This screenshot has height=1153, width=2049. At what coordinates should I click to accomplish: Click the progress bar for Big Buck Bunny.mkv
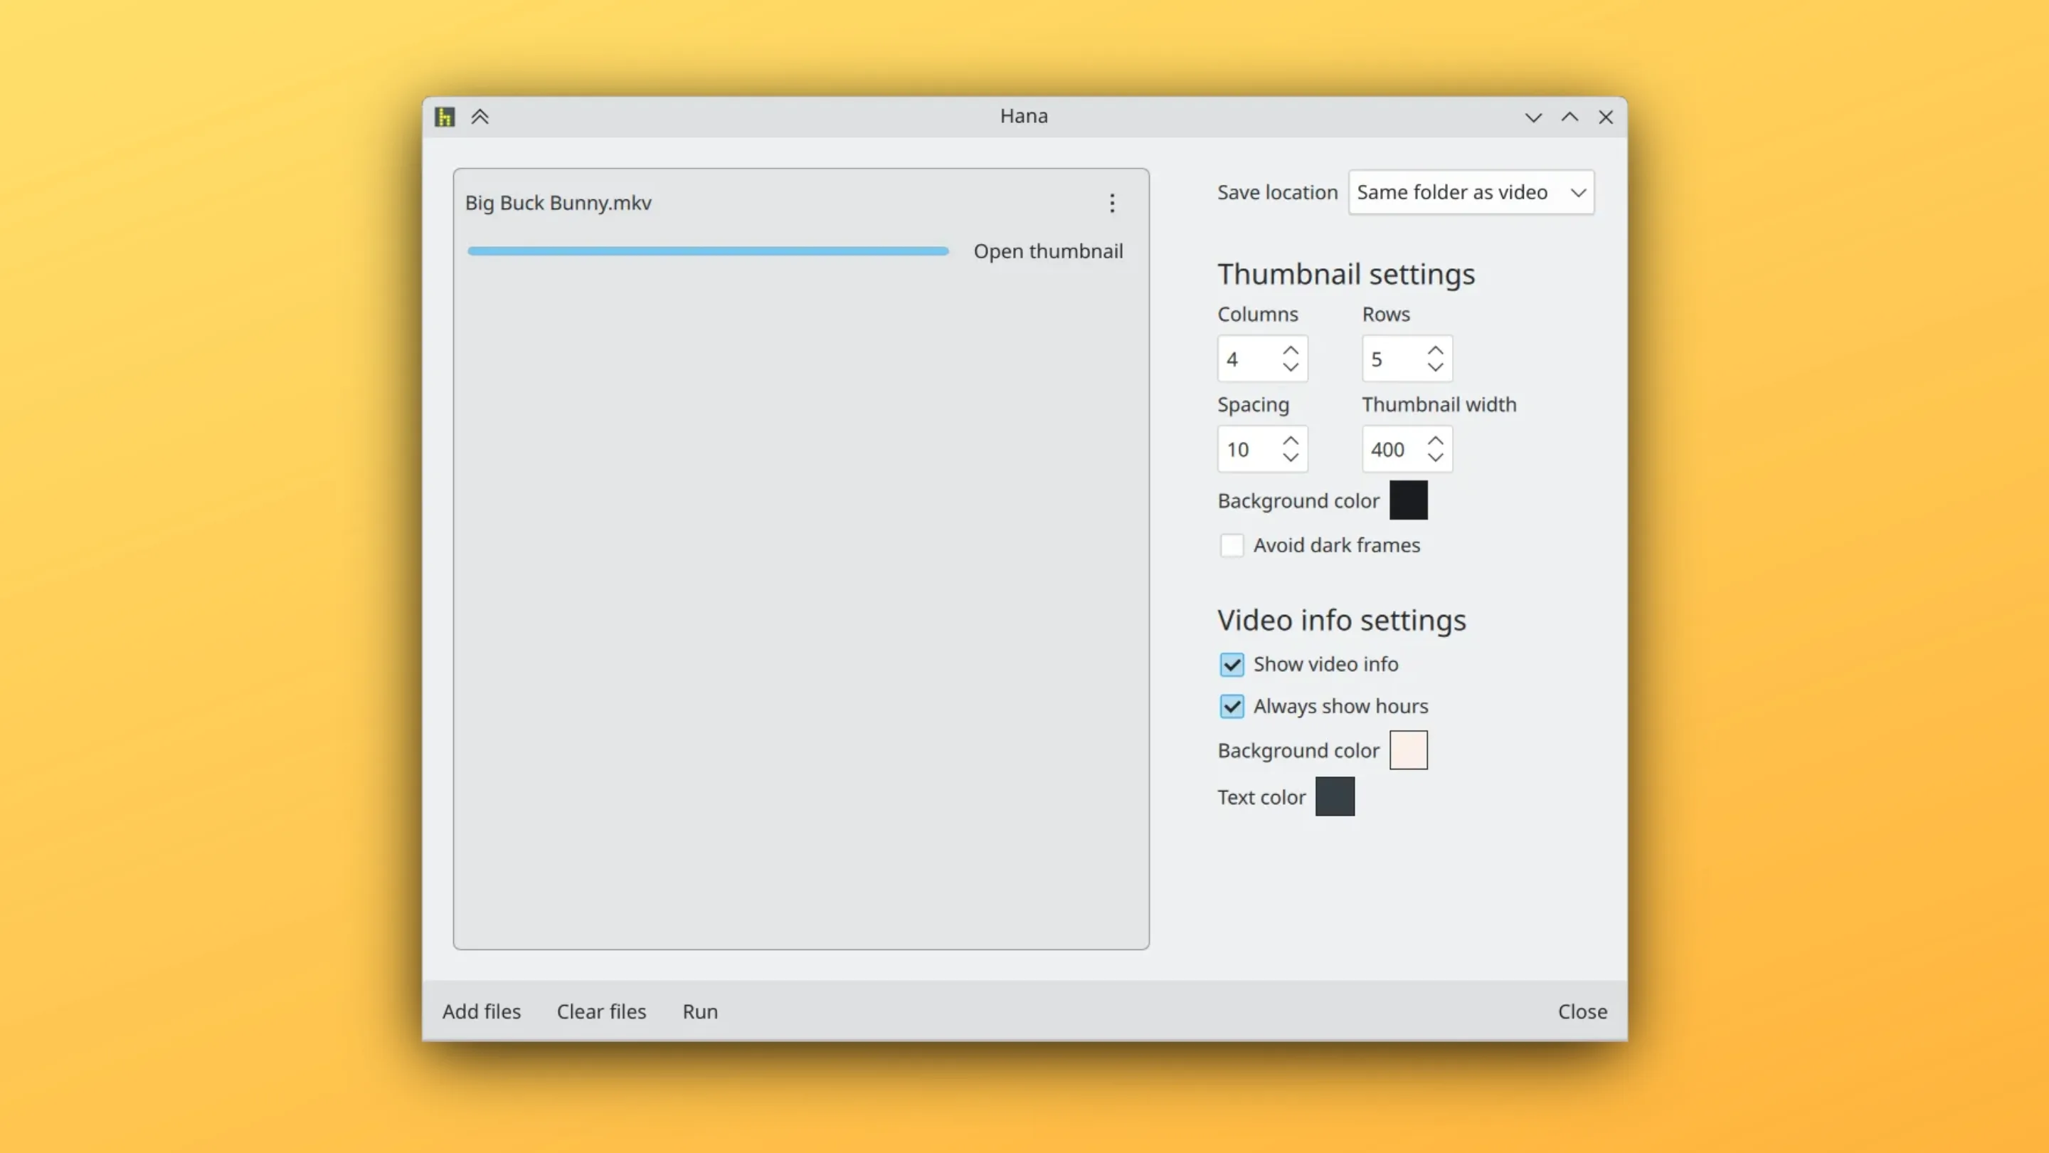point(707,251)
